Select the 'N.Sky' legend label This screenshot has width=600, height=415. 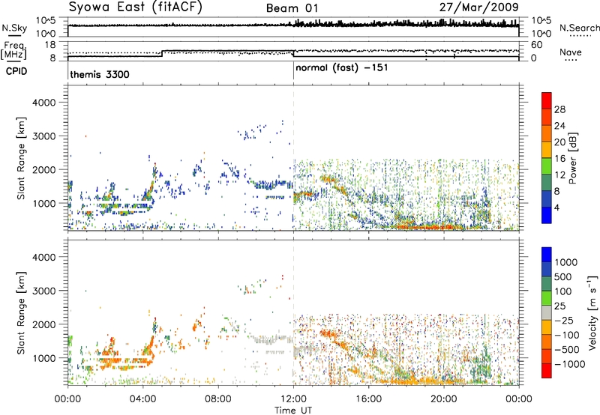pos(14,28)
